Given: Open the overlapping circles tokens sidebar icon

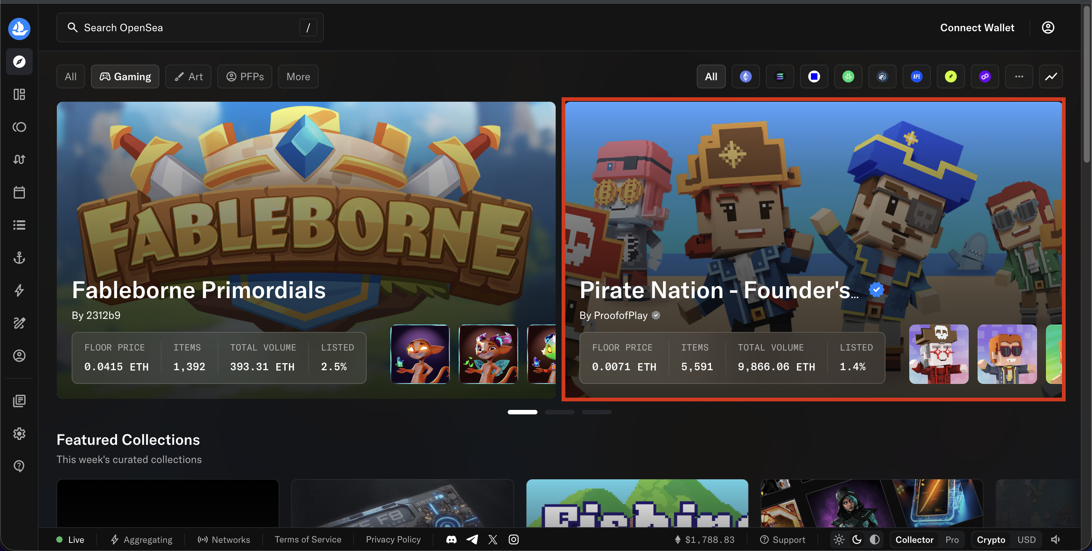Looking at the screenshot, I should [x=19, y=127].
